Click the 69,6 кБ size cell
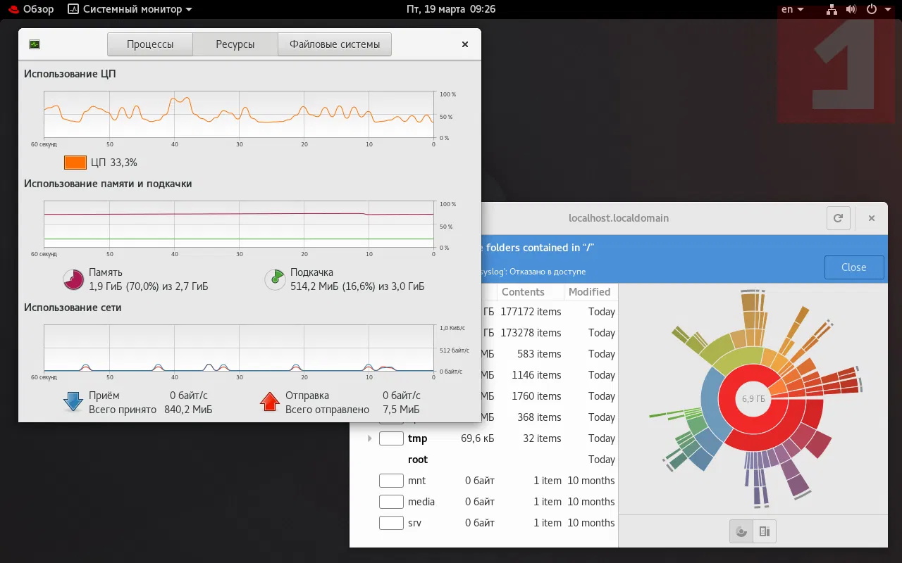 478,438
